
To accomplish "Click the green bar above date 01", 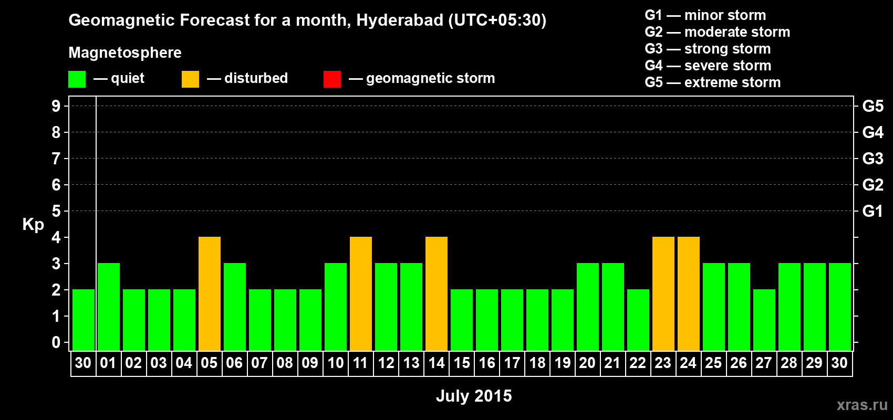I will (x=109, y=307).
